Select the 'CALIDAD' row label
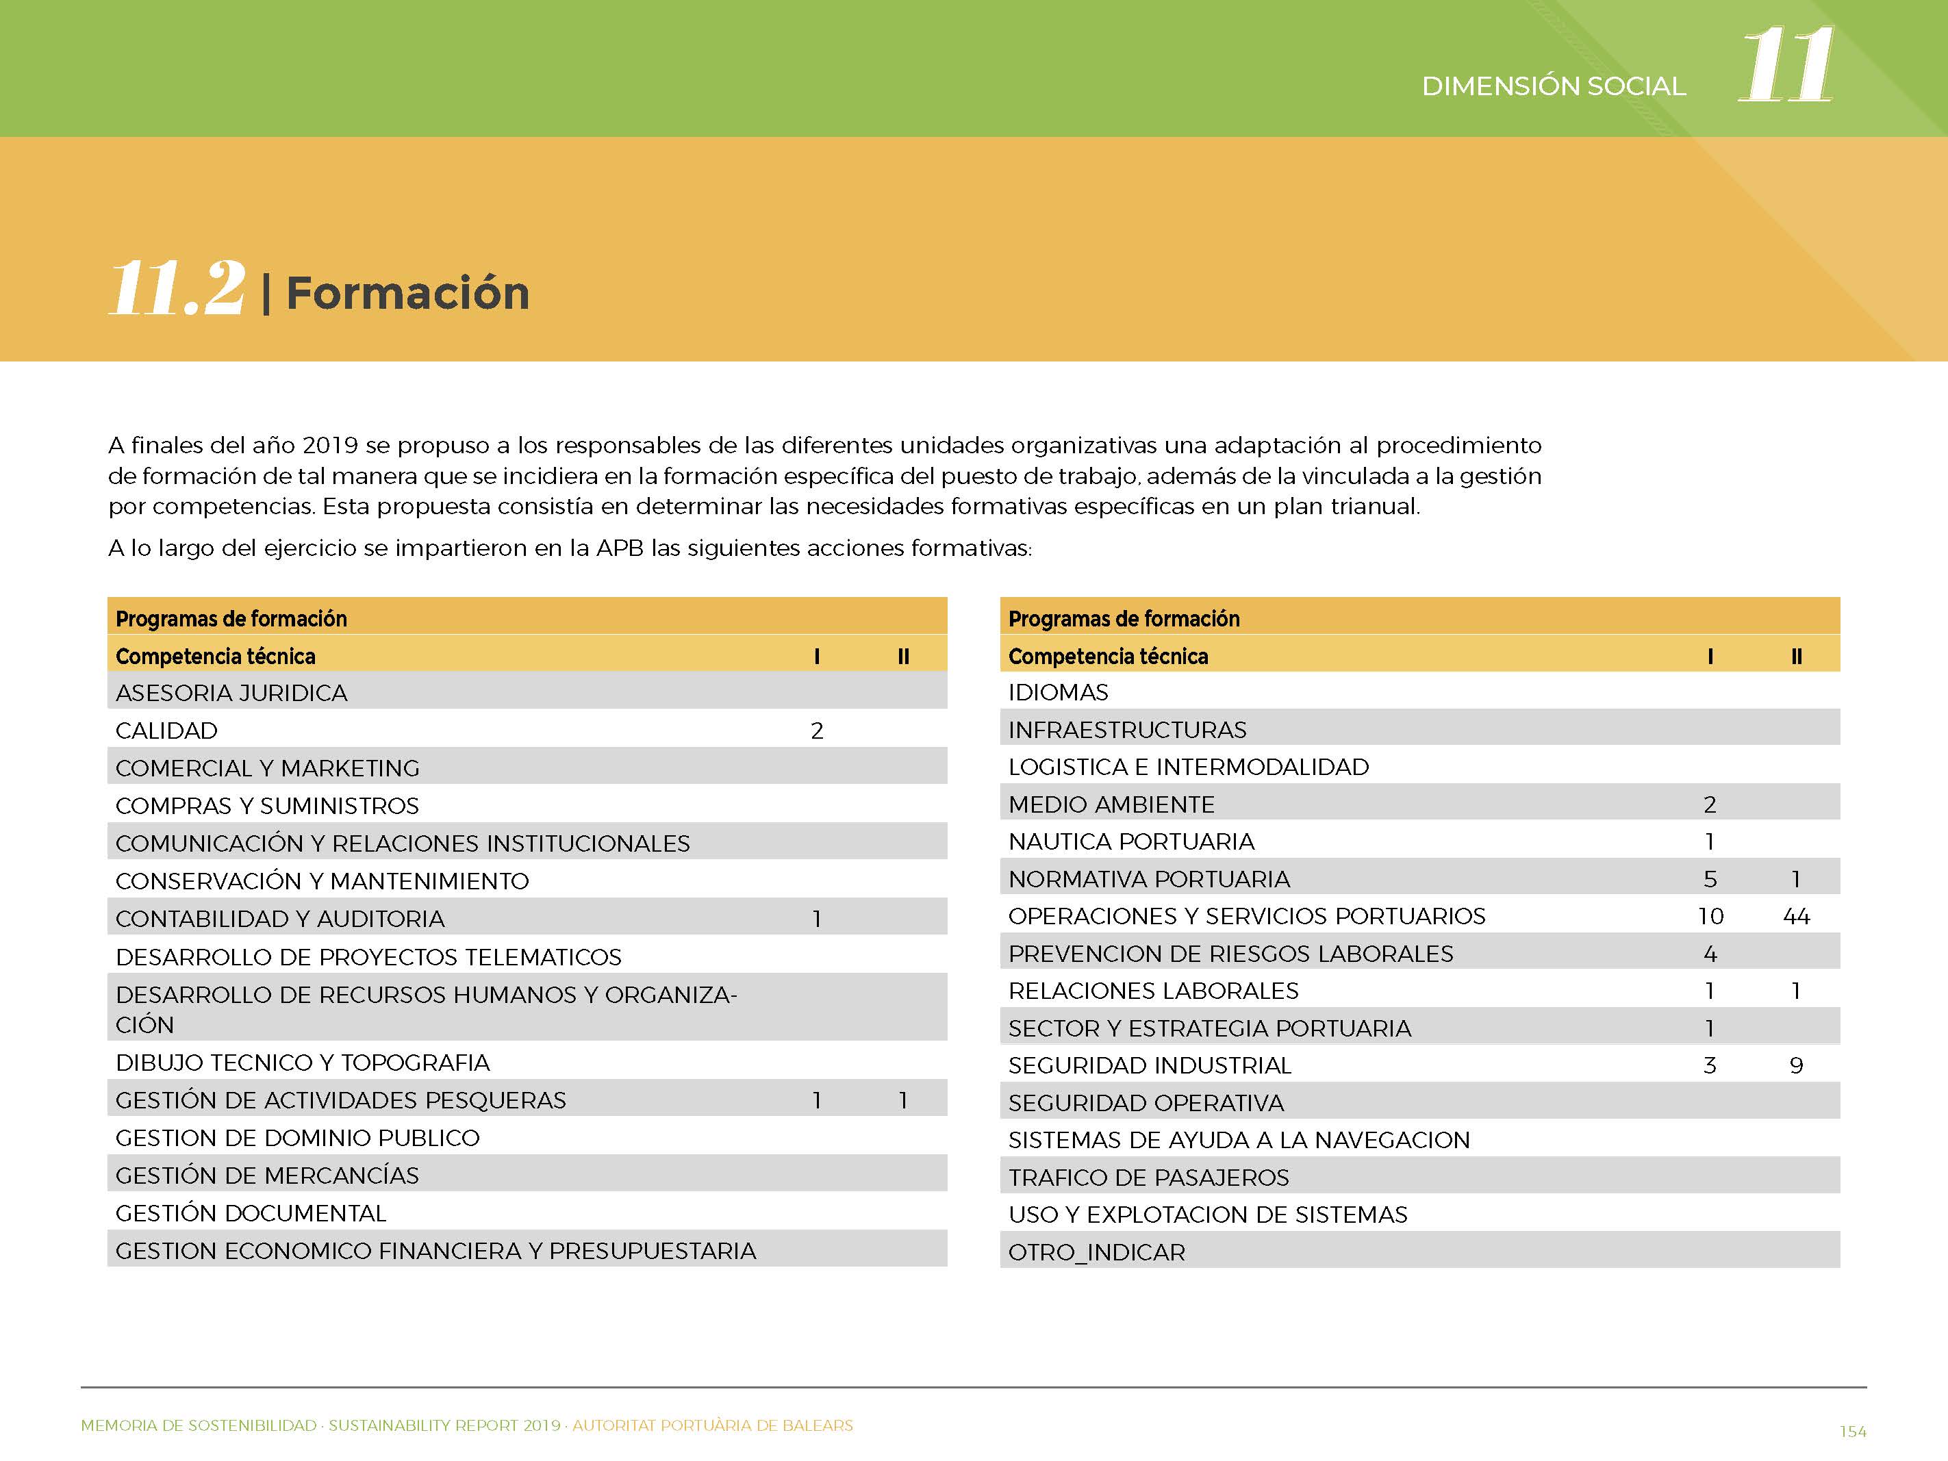 (166, 730)
